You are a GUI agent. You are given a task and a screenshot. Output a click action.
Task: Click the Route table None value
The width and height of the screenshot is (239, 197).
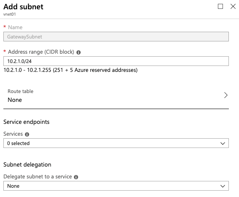click(x=15, y=100)
